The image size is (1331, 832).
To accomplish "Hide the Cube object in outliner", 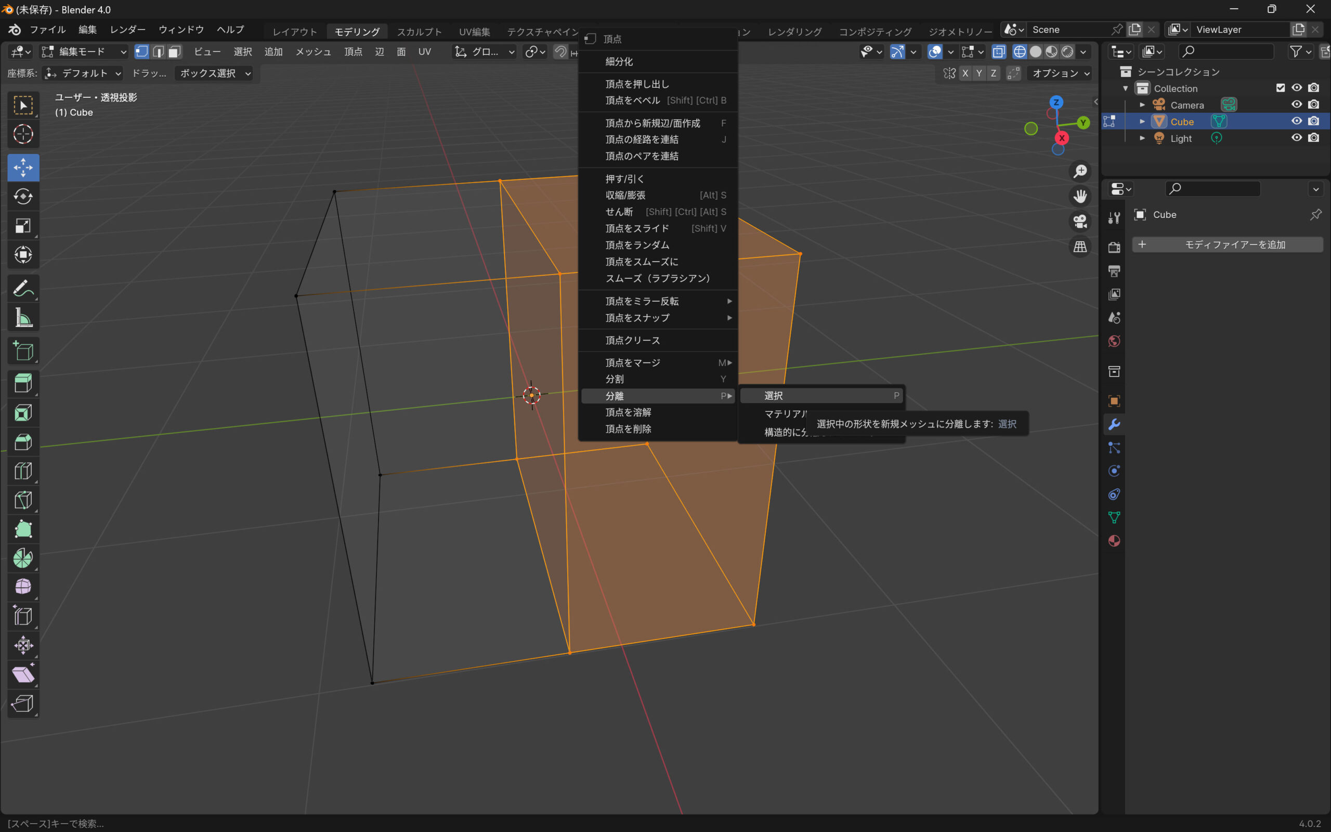I will point(1296,121).
